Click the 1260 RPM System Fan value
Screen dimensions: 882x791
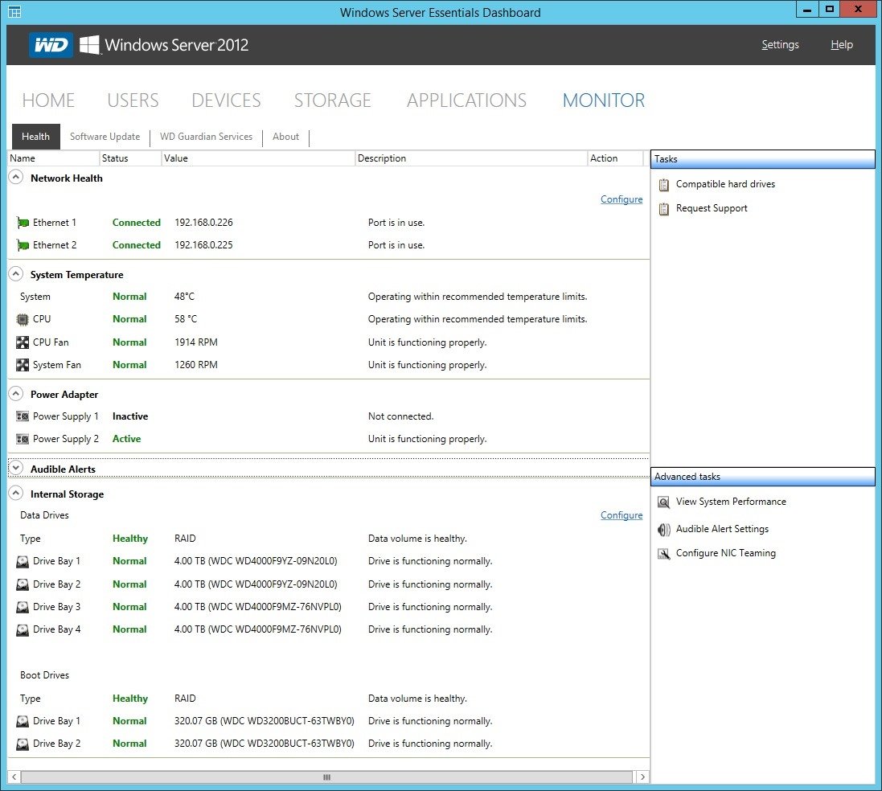coord(195,365)
